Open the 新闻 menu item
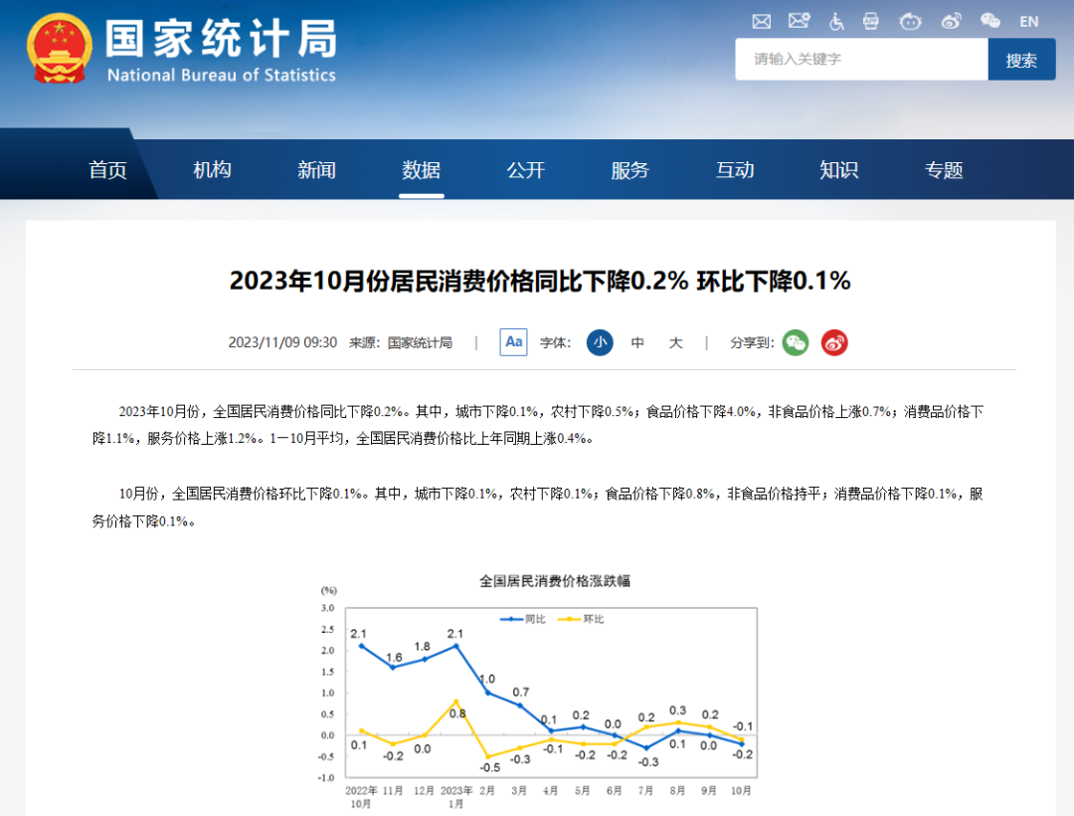The width and height of the screenshot is (1074, 816). [316, 169]
